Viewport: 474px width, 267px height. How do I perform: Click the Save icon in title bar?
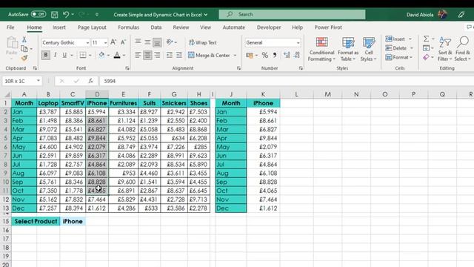(x=54, y=14)
